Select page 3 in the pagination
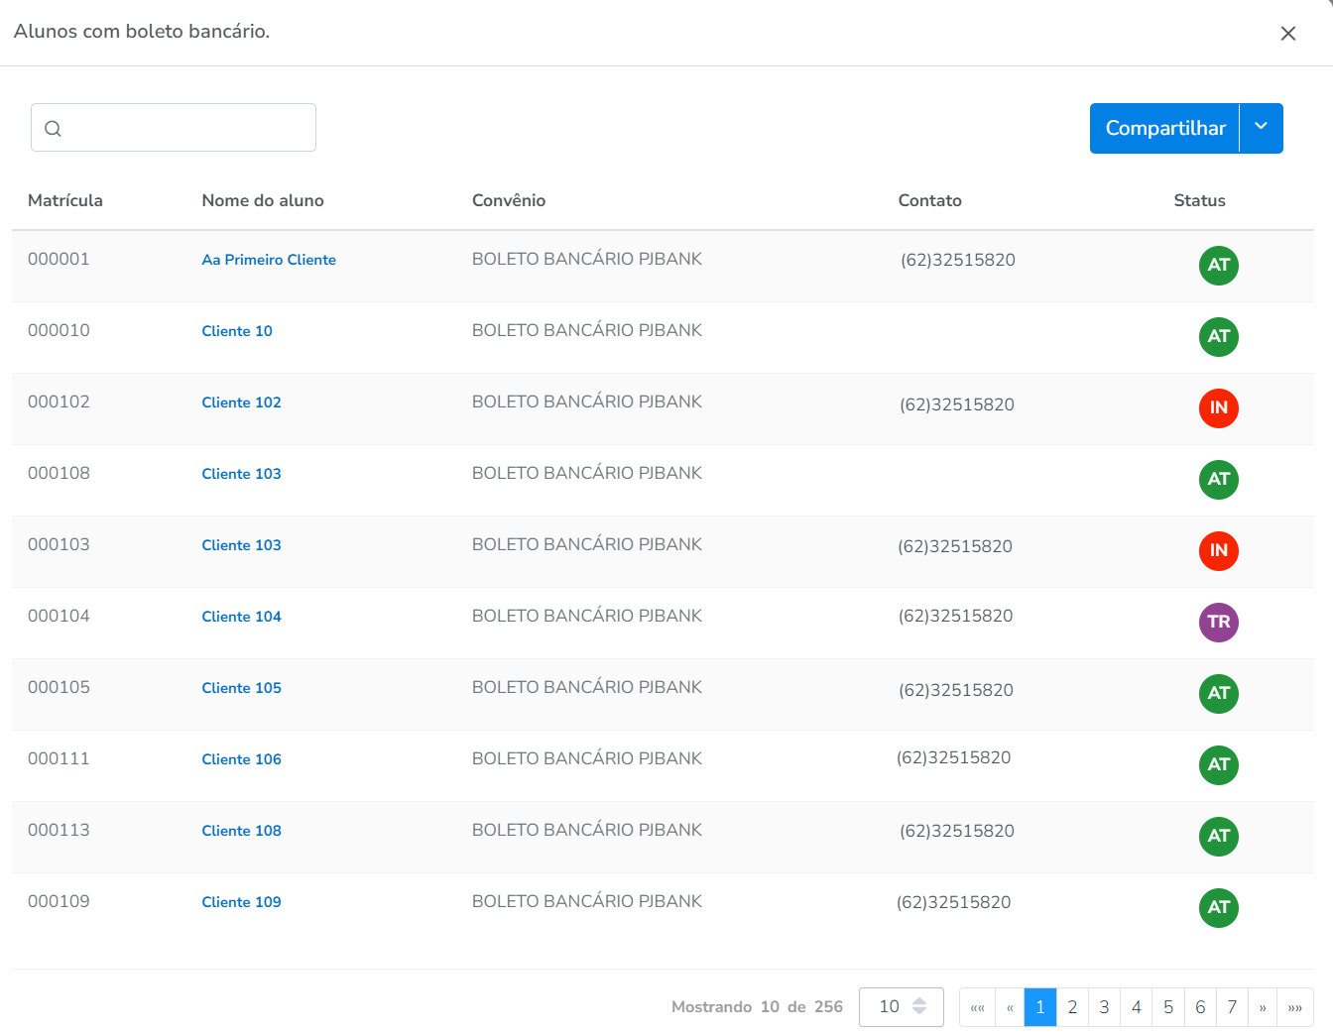Image resolution: width=1333 pixels, height=1033 pixels. 1104,1007
